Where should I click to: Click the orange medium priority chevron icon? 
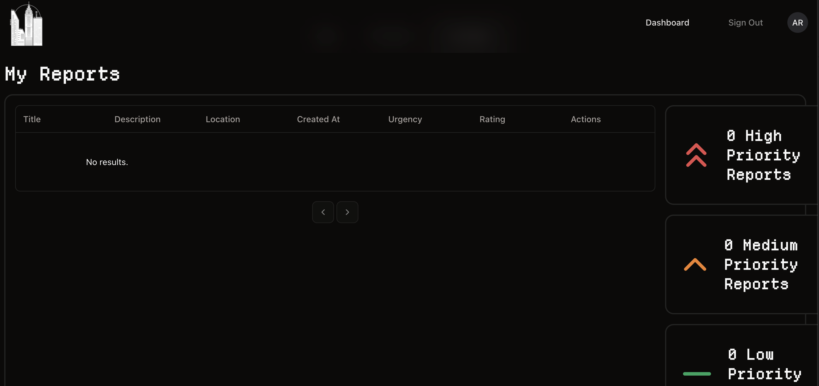[x=695, y=264]
